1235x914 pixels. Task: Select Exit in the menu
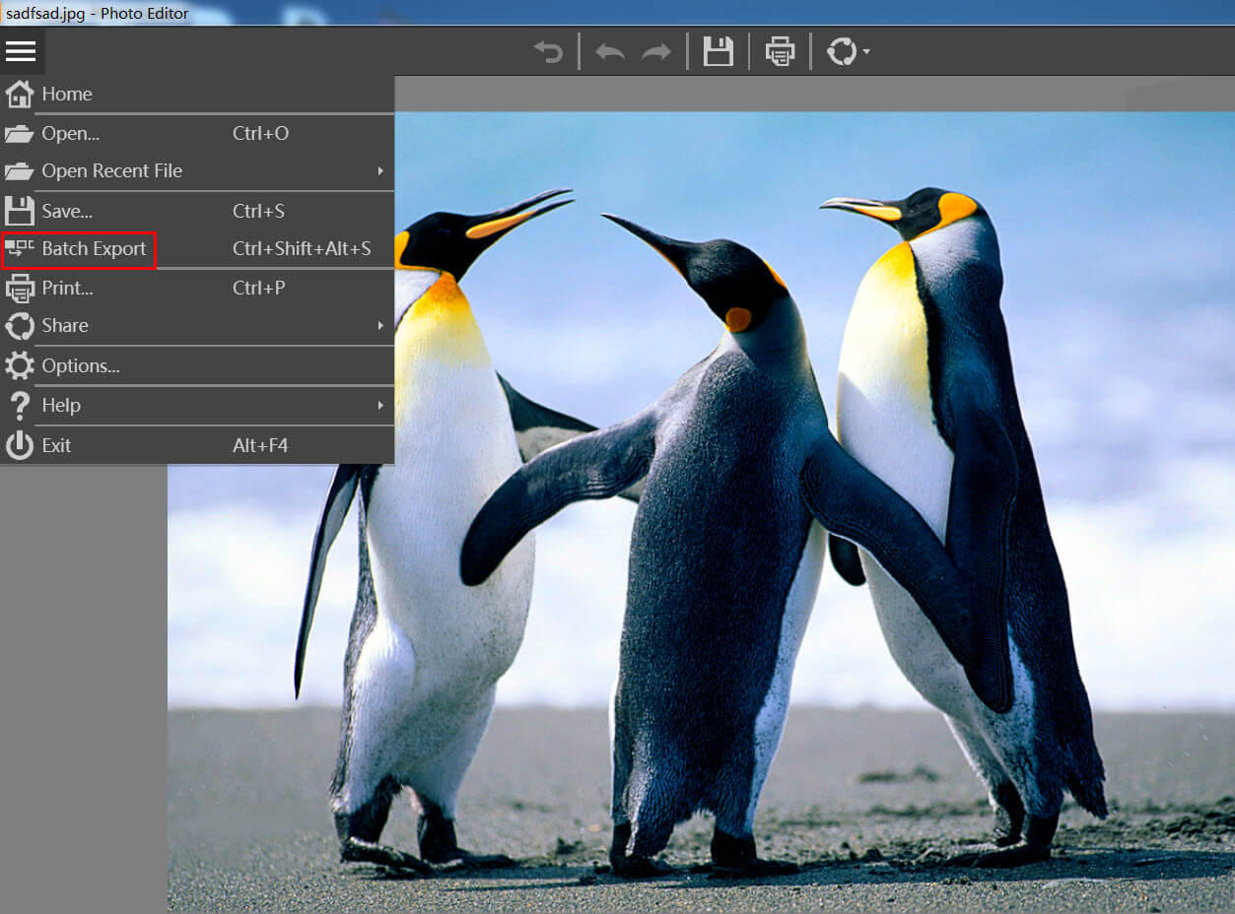pyautogui.click(x=197, y=445)
